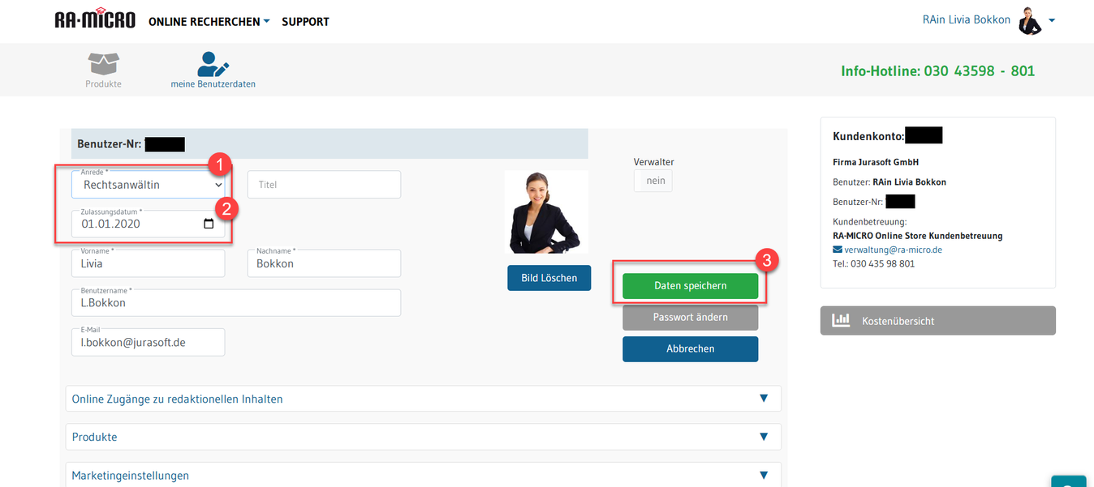Expand Online Zugänge zu redaktionellen Inhalten
The image size is (1094, 487).
tap(423, 399)
